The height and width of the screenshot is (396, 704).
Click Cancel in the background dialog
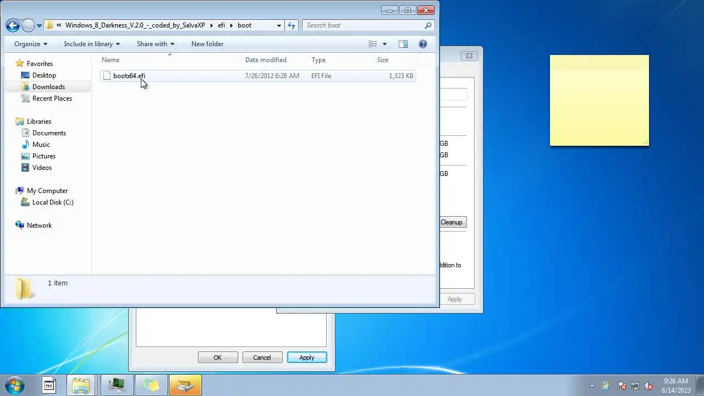click(262, 358)
